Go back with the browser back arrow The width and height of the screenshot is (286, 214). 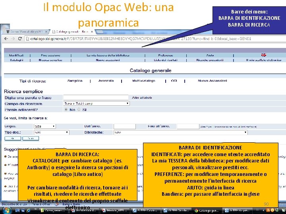tap(6, 38)
